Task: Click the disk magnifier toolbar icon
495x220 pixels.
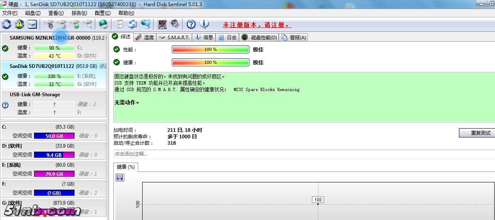Action: (x=87, y=24)
